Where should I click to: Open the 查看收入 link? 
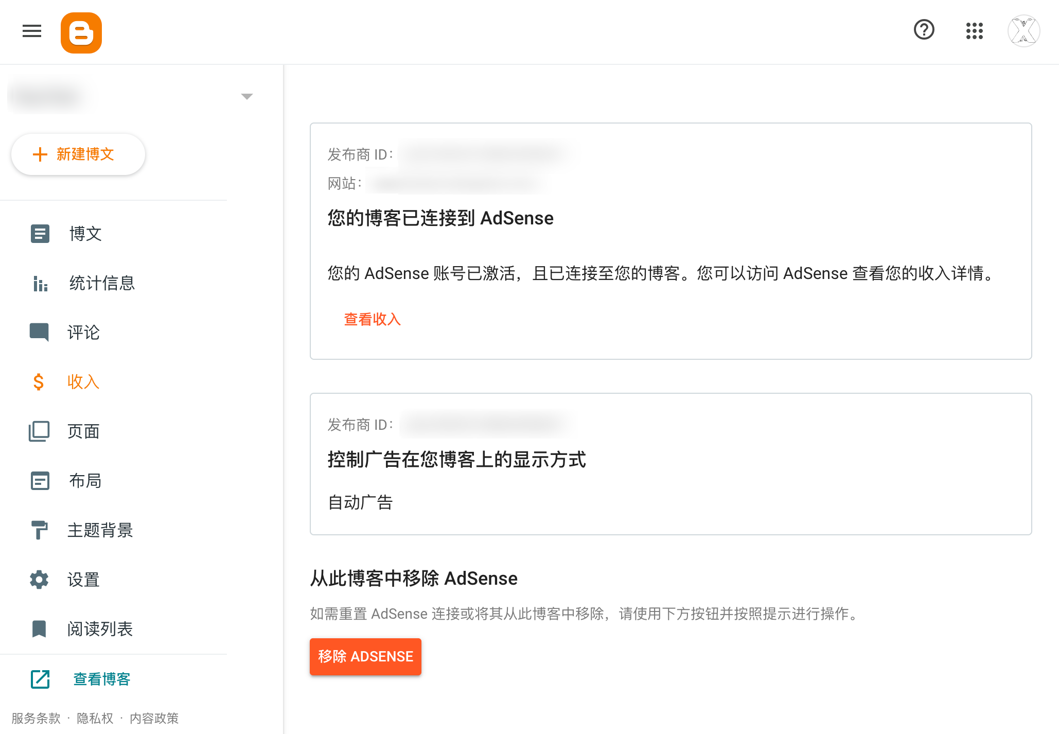[372, 320]
